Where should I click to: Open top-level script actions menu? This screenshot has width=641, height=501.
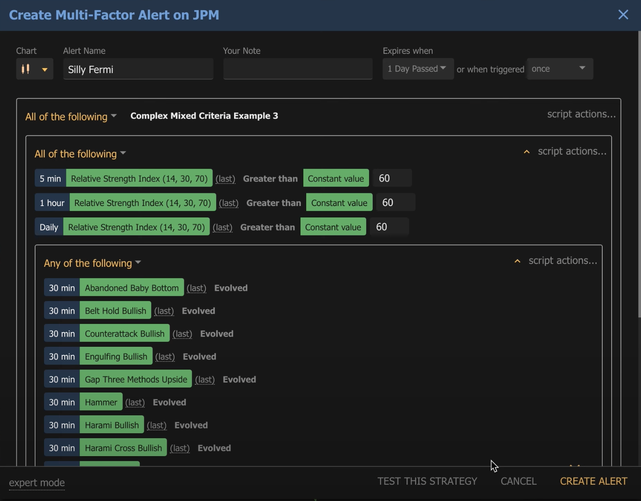pyautogui.click(x=581, y=114)
